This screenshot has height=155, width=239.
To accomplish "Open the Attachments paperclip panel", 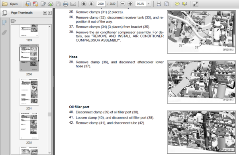I will coord(4,32).
